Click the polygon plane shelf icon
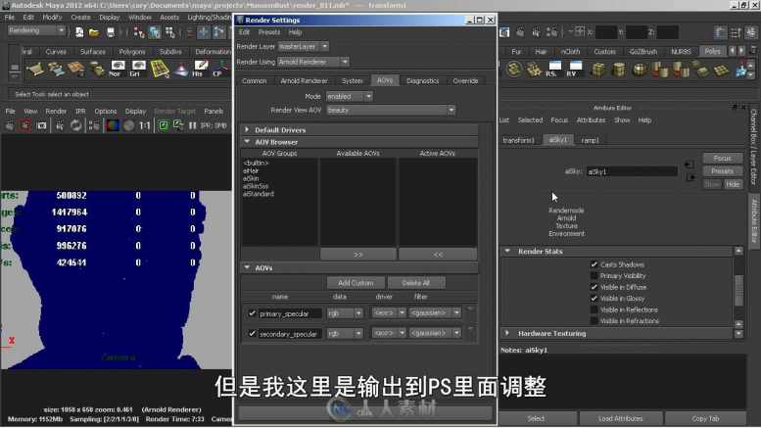This screenshot has width=761, height=428. click(x=722, y=70)
